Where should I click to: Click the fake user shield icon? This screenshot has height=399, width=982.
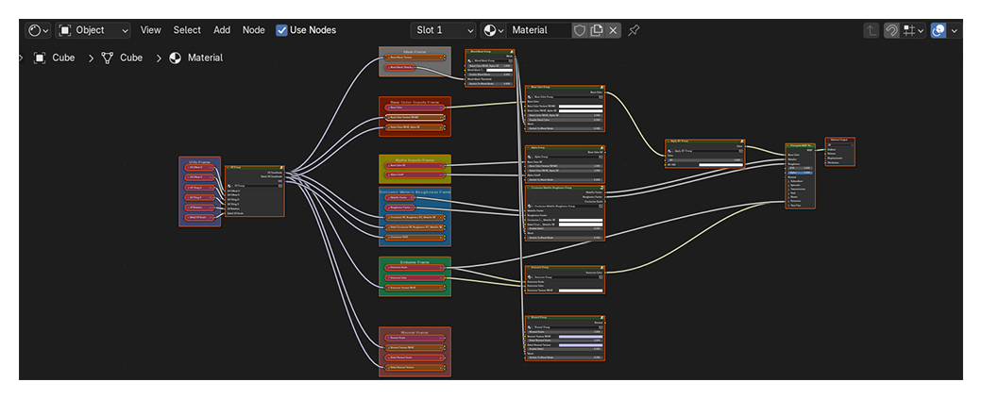tap(580, 30)
